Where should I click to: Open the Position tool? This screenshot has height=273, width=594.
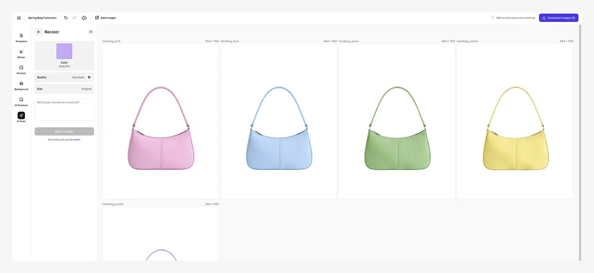tap(21, 70)
